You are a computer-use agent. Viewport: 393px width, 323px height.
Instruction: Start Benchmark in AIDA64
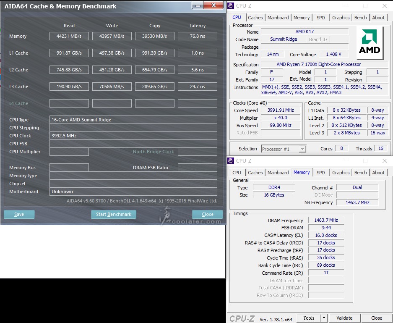point(114,214)
